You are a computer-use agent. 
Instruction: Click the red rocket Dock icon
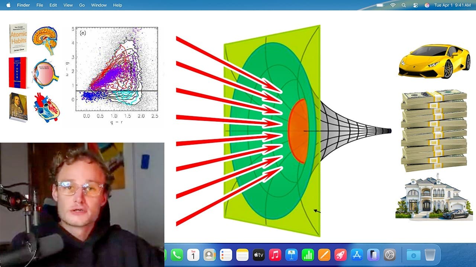coord(341,255)
